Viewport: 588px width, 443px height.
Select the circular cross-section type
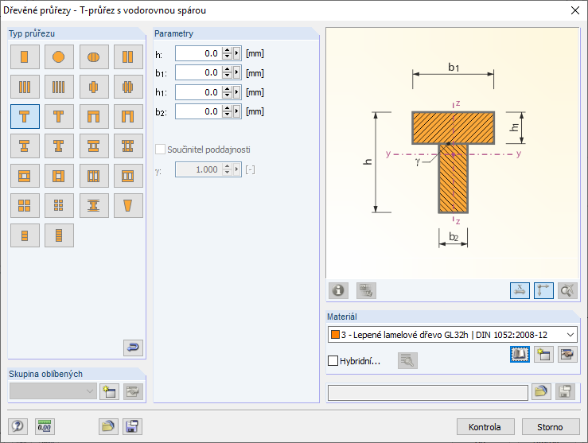pyautogui.click(x=59, y=57)
